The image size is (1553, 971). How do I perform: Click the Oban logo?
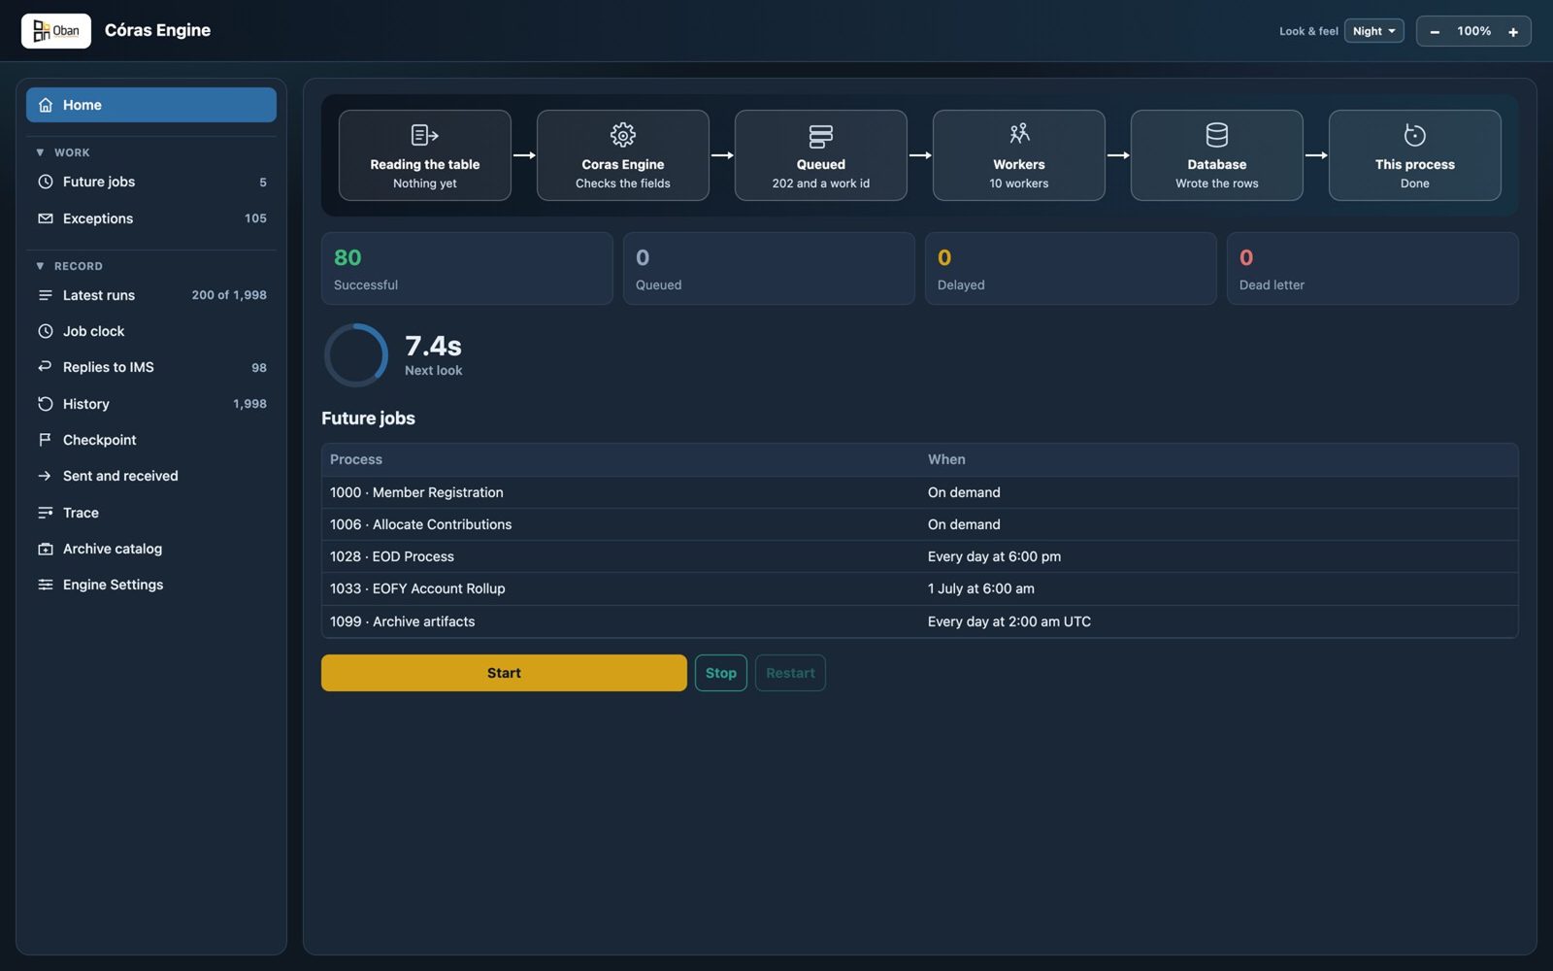pos(56,31)
